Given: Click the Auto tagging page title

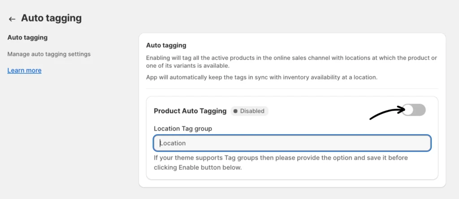Looking at the screenshot, I should pos(51,18).
